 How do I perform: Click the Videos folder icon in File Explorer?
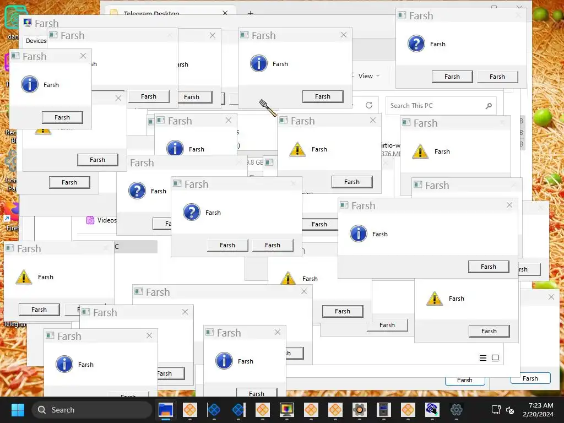[90, 220]
